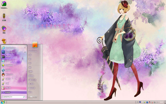
Task: Expand the Photoshop CS3 recent files arrow
Action: click(x=25, y=52)
